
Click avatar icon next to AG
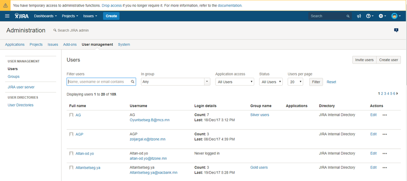click(71, 115)
